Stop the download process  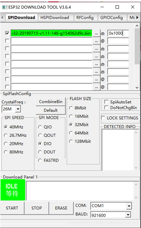pos(37,208)
